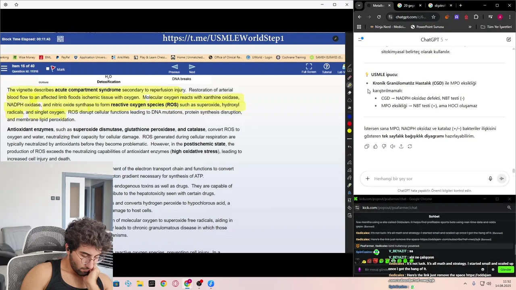Open Wise Money bookmark in UWorld window
The height and width of the screenshot is (290, 516).
pos(24,57)
